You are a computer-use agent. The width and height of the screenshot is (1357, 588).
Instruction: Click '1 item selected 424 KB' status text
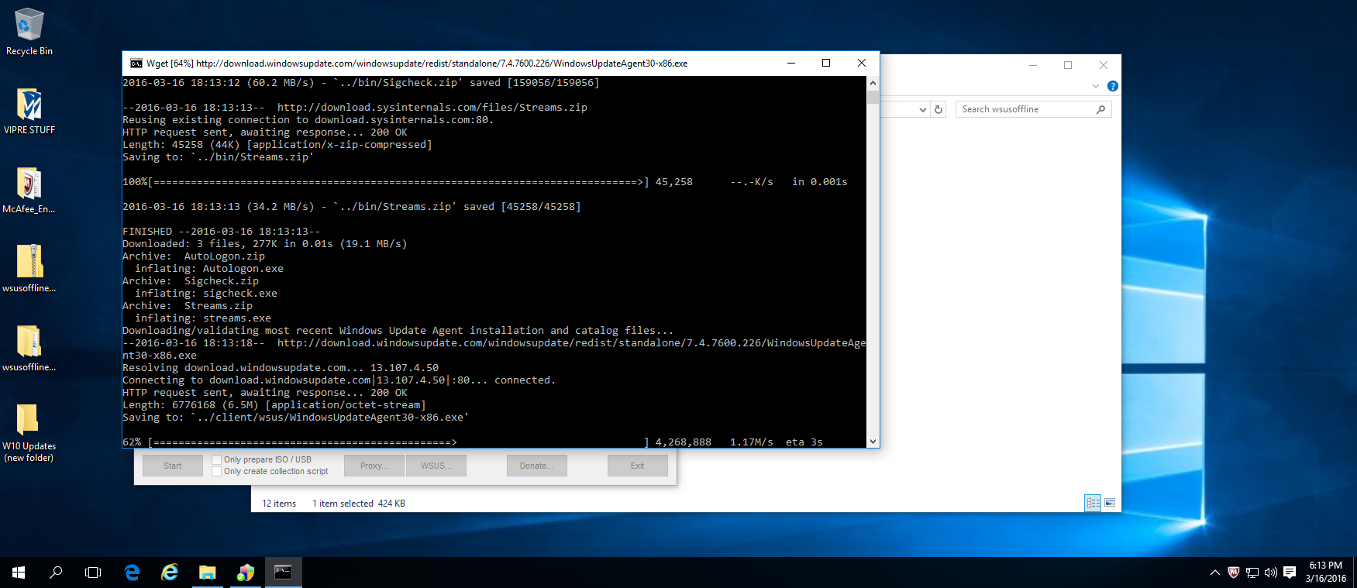click(359, 504)
